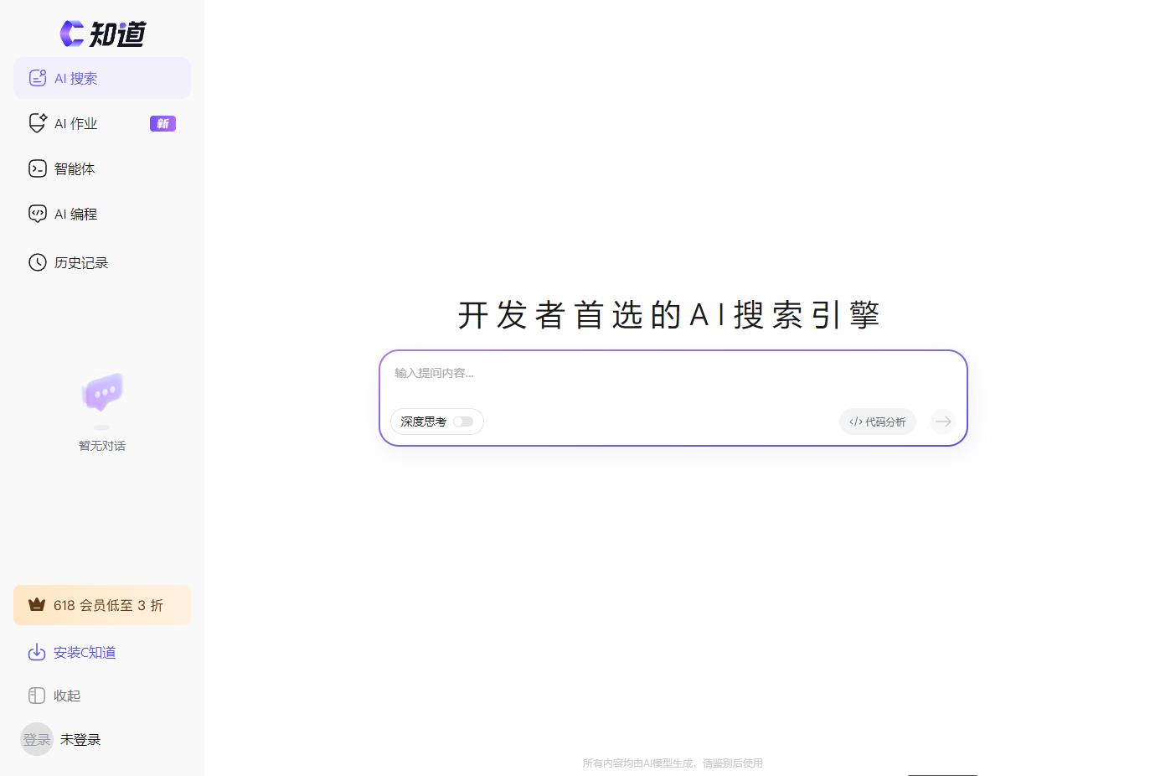The height and width of the screenshot is (776, 1150).
Task: Switch to 历史记录 menu entry
Action: tap(80, 262)
